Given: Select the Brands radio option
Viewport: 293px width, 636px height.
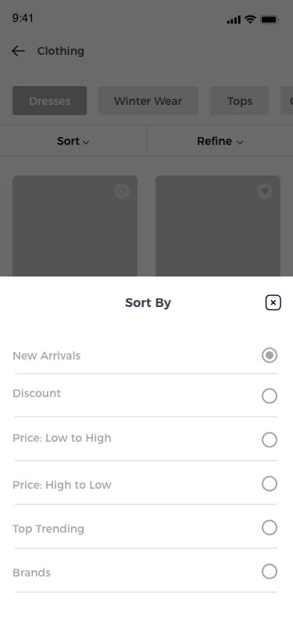Looking at the screenshot, I should (270, 572).
